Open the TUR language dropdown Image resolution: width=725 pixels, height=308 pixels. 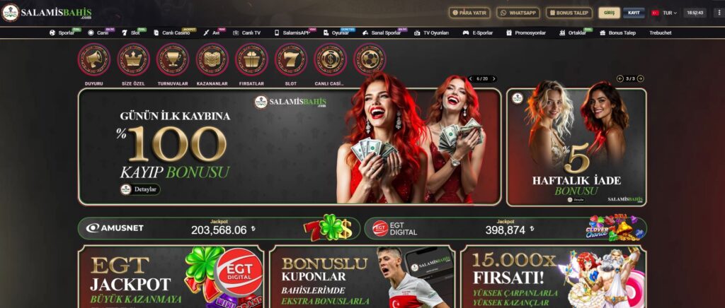(x=664, y=13)
